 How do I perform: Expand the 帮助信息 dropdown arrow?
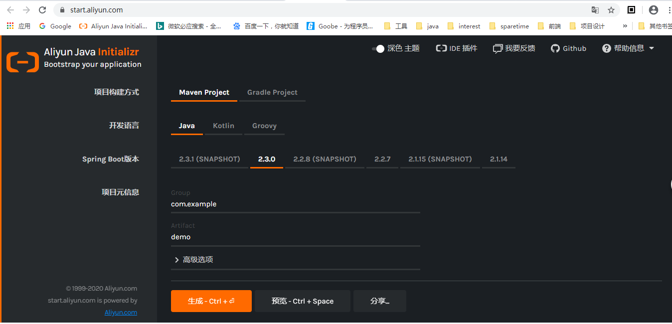click(x=651, y=48)
